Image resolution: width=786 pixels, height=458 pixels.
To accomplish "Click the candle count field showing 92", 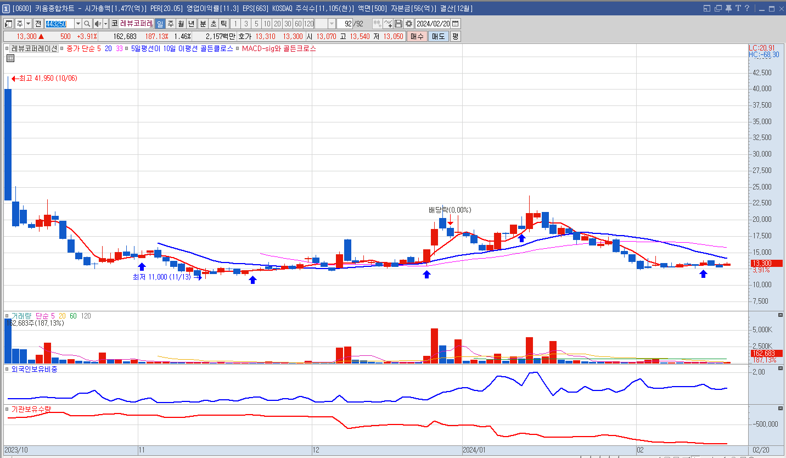I will pos(345,24).
